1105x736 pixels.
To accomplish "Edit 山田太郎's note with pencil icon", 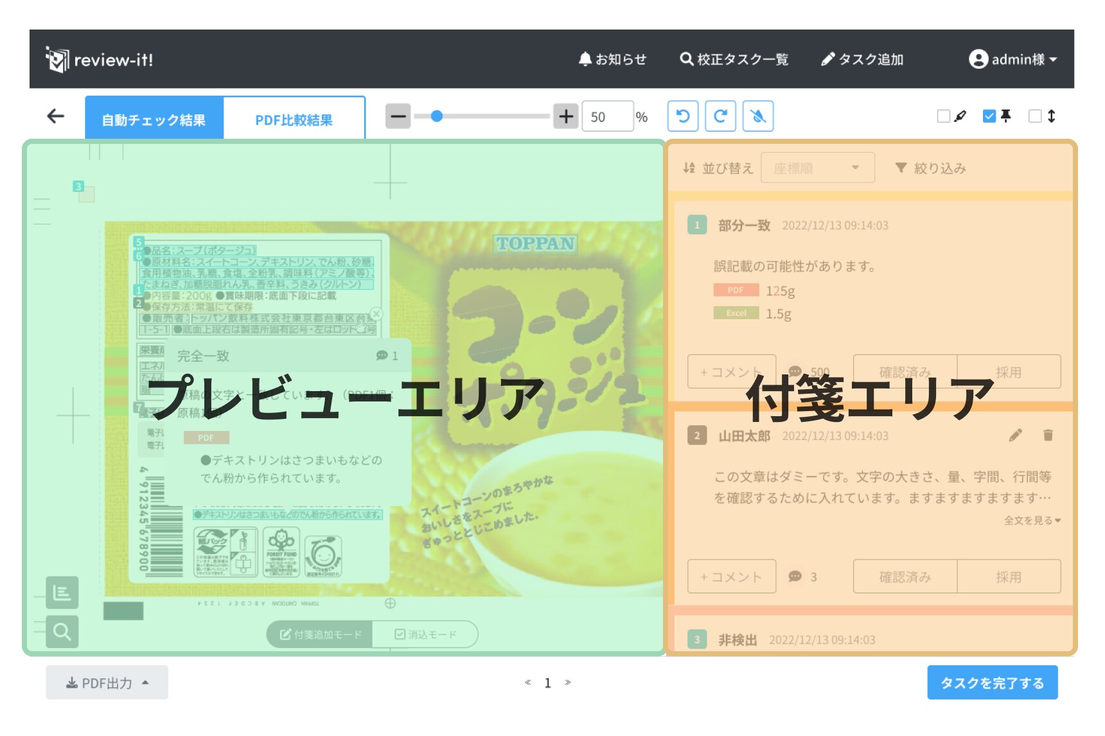I will coord(1016,435).
